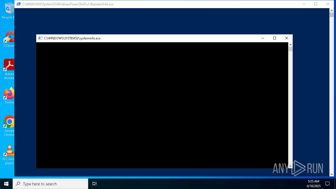
Task: Open Adobe Acrobat desktop shortcut
Action: pyautogui.click(x=9, y=69)
